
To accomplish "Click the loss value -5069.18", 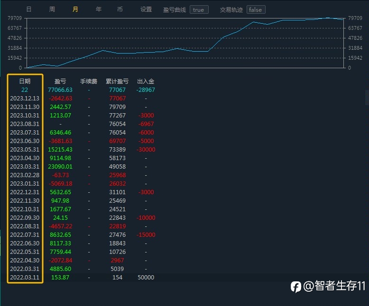I will click(x=60, y=184).
